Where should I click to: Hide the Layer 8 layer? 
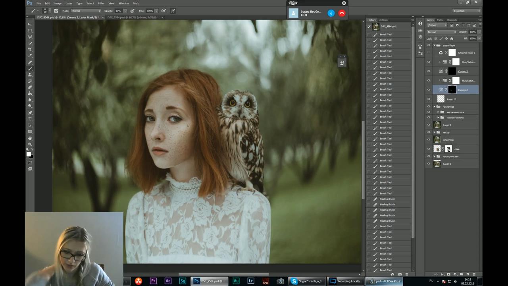pos(429,125)
